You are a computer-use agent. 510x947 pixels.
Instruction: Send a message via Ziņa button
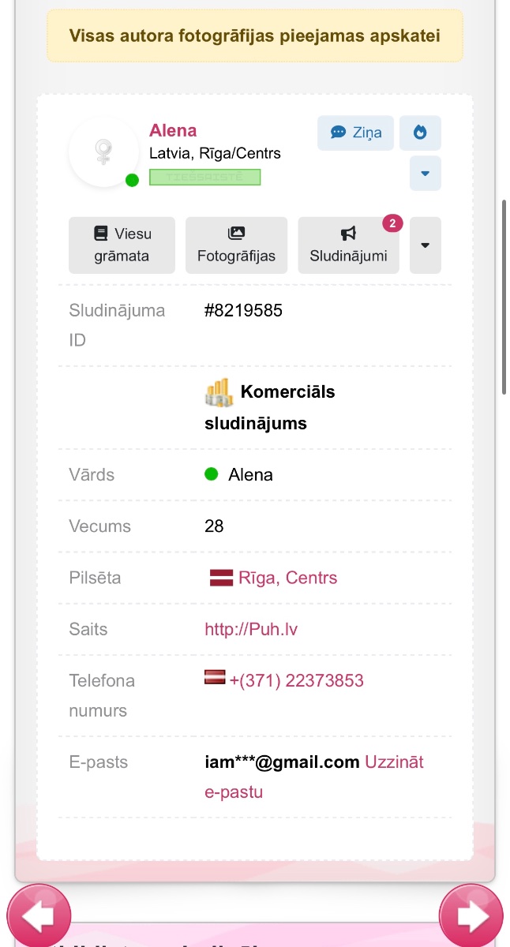(x=355, y=133)
